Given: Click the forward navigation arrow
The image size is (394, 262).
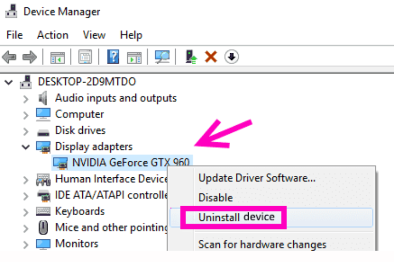Looking at the screenshot, I should (x=27, y=56).
